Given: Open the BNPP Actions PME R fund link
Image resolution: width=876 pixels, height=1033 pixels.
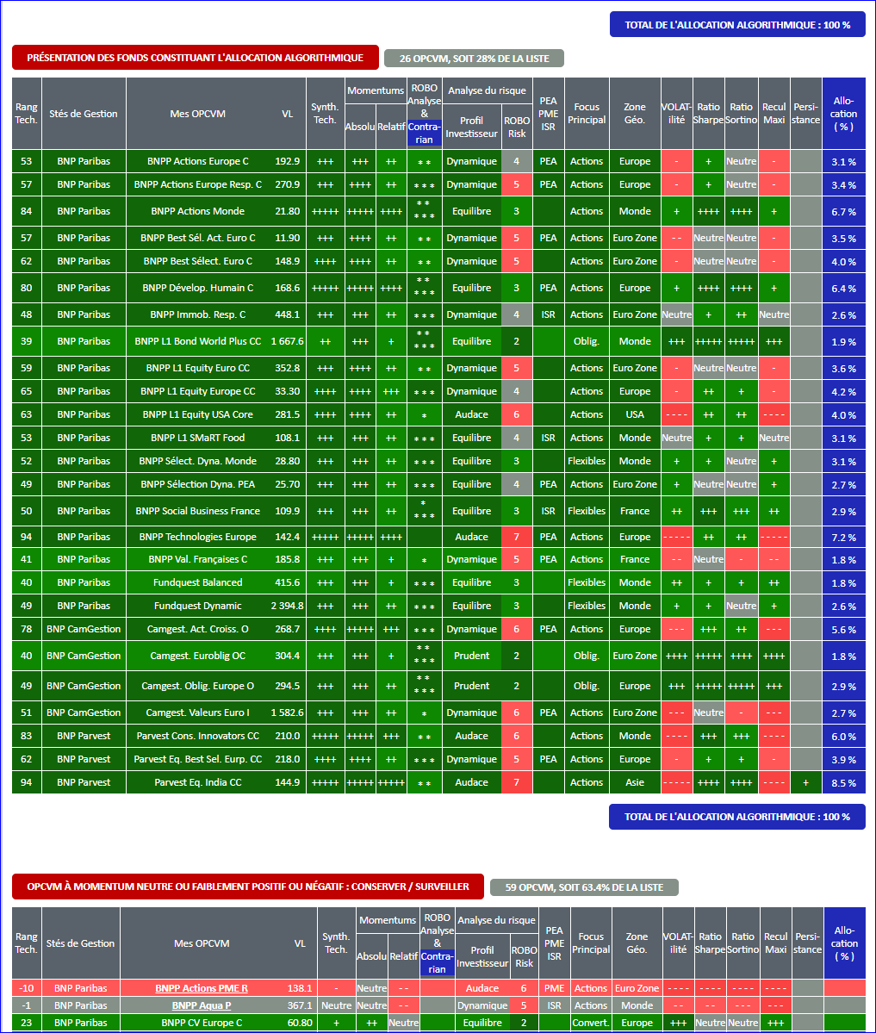Looking at the screenshot, I should [x=202, y=987].
